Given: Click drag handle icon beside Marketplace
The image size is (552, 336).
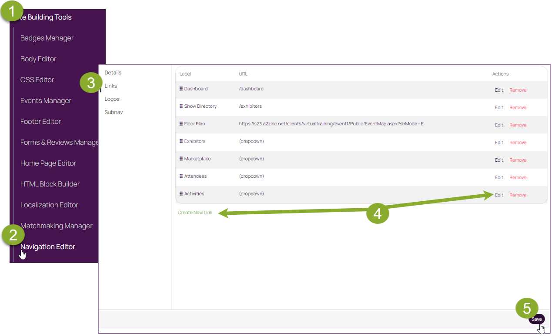Looking at the screenshot, I should coord(181,159).
